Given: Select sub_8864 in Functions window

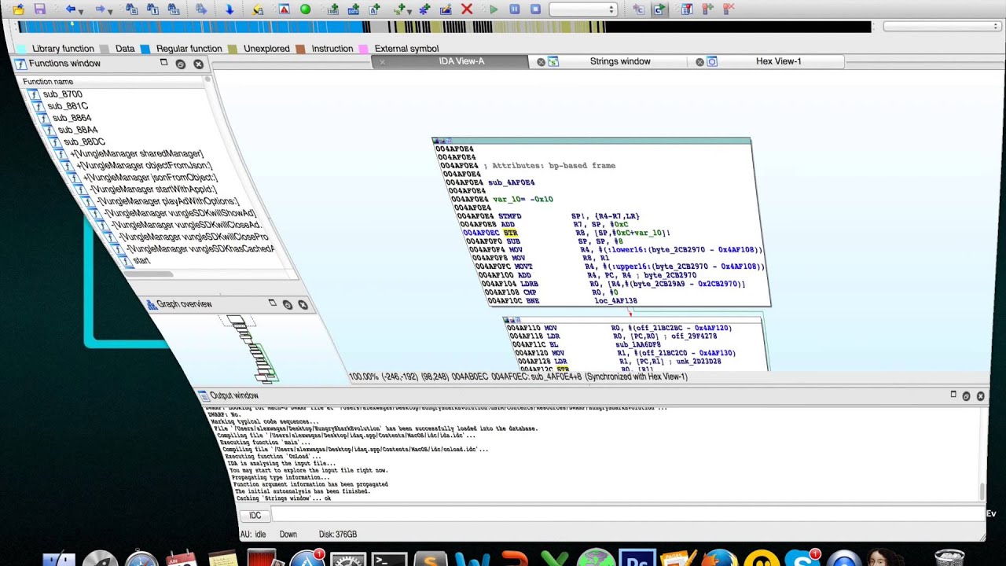Looking at the screenshot, I should (72, 118).
